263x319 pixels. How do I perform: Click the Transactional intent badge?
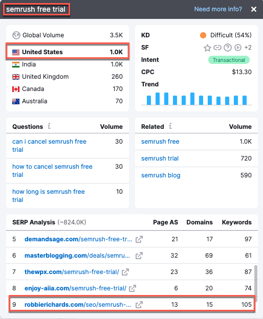click(x=229, y=60)
